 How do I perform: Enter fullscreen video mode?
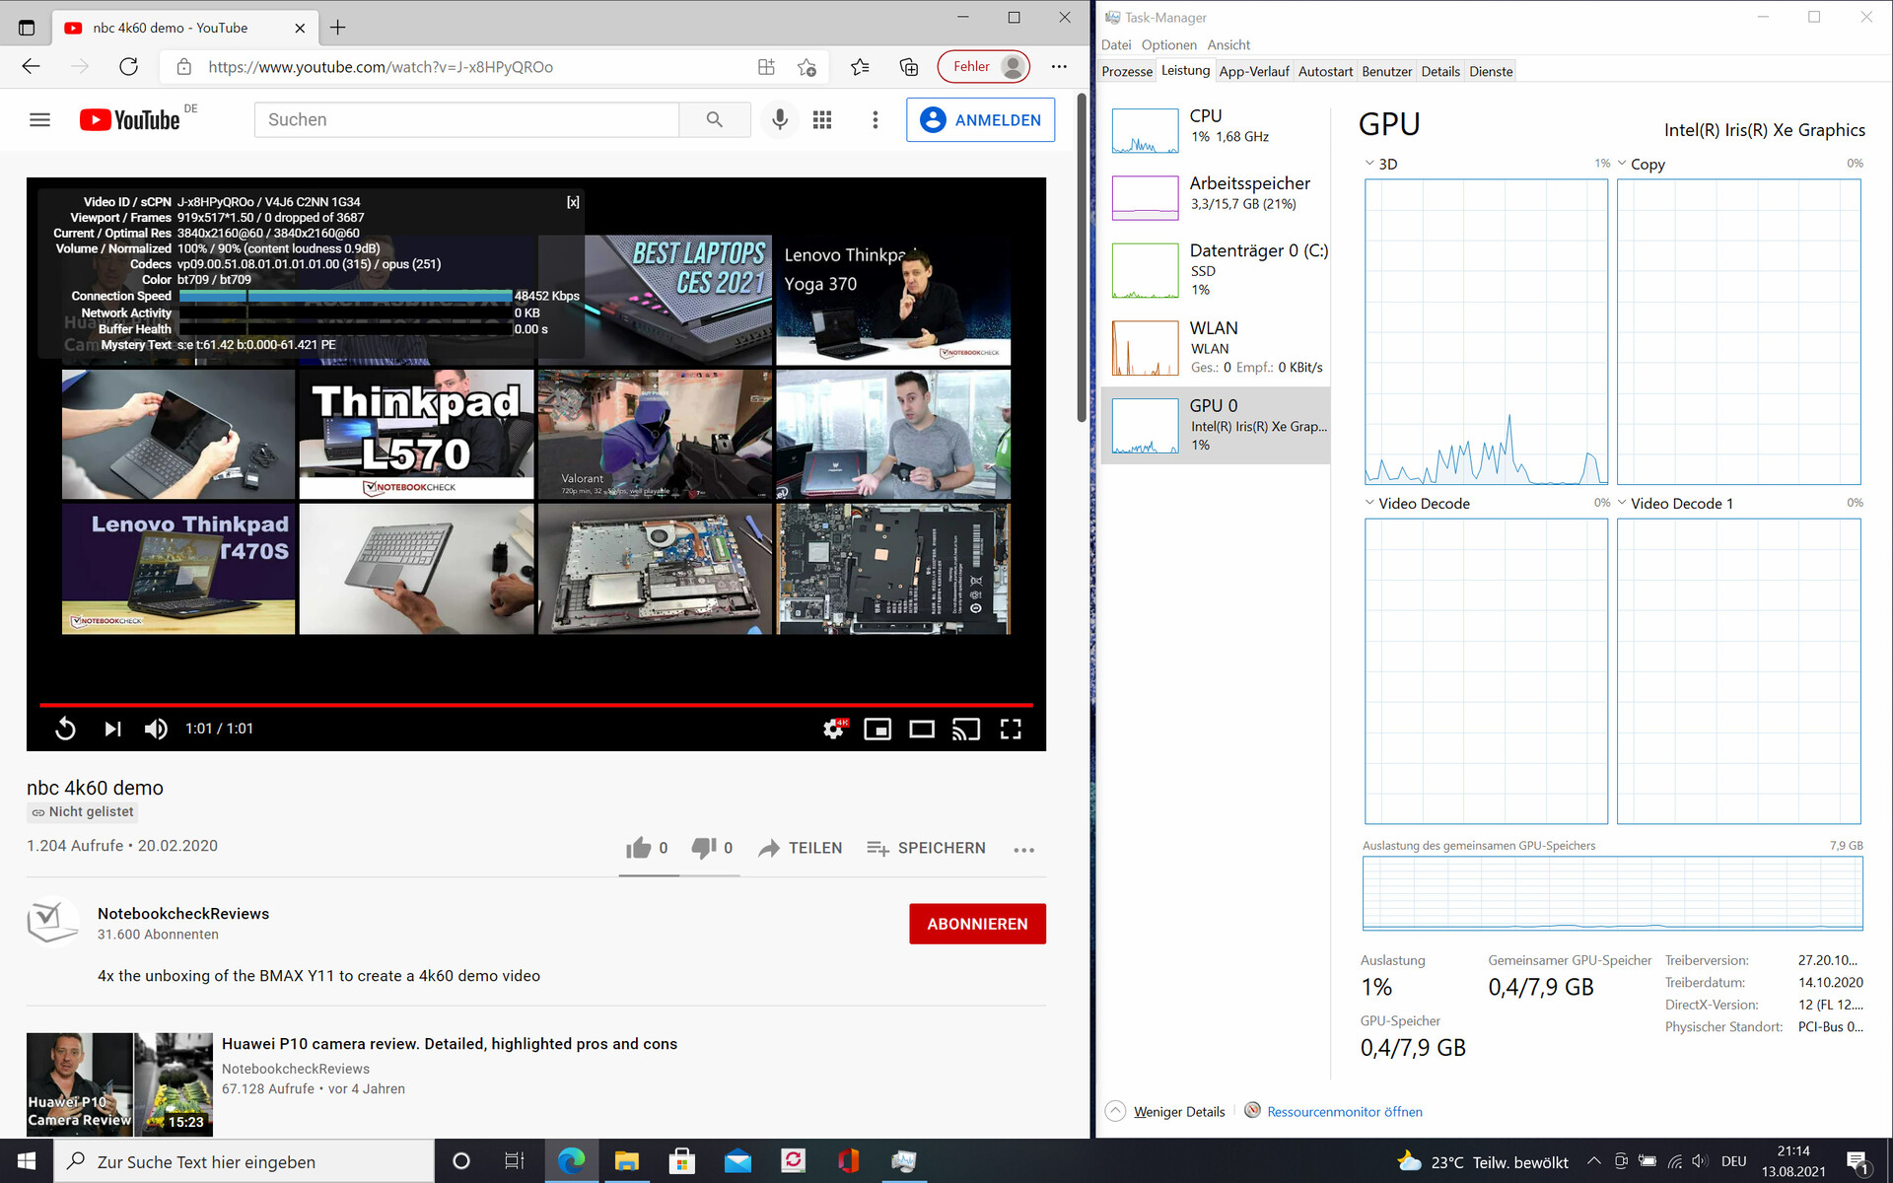[x=1011, y=729]
